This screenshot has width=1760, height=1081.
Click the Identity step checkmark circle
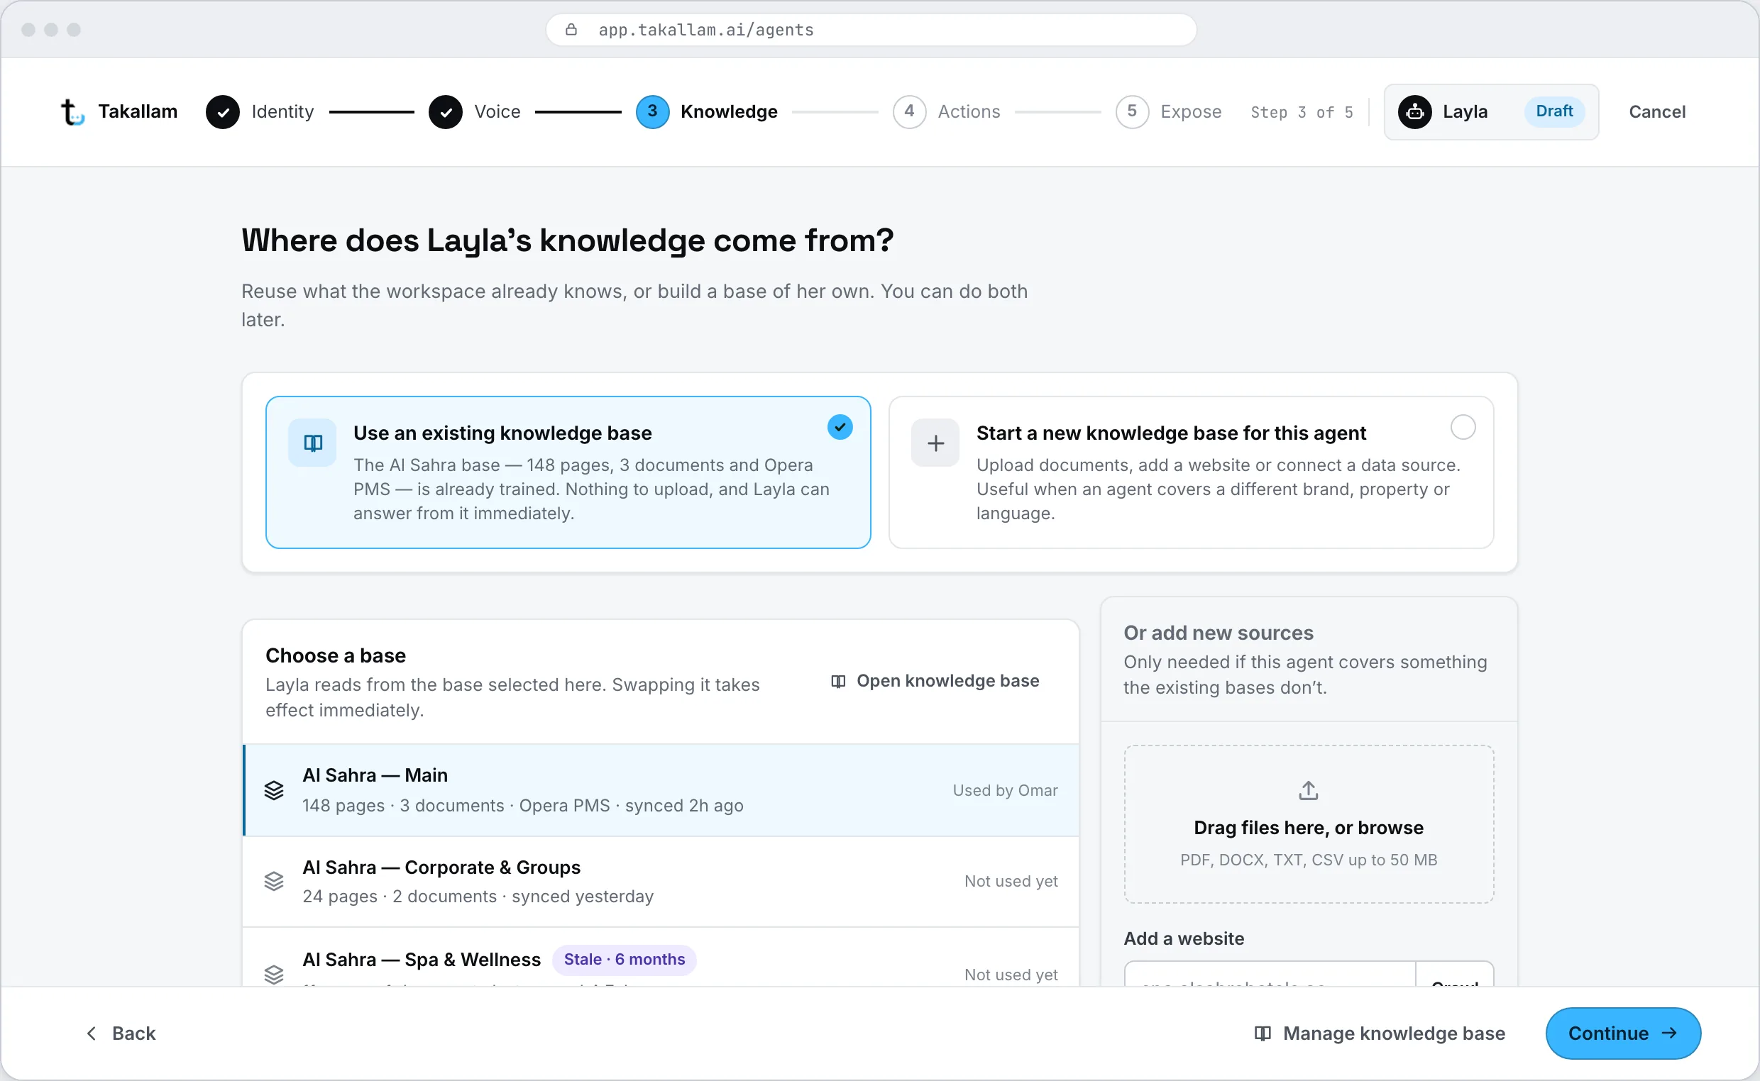tap(222, 111)
